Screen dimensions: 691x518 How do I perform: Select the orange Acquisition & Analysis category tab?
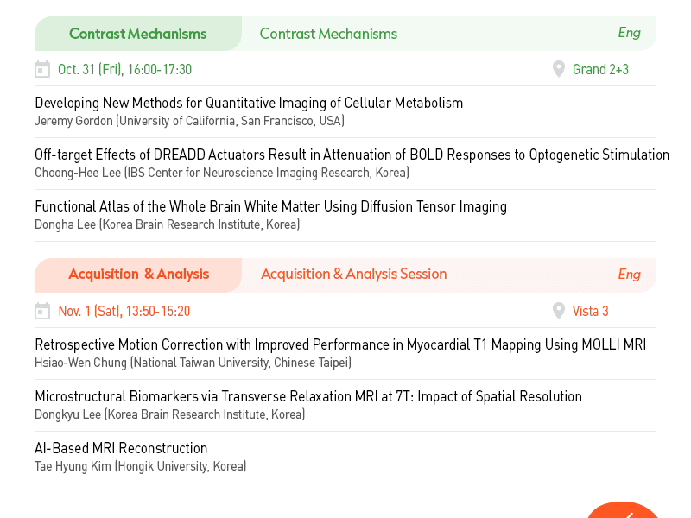point(138,274)
